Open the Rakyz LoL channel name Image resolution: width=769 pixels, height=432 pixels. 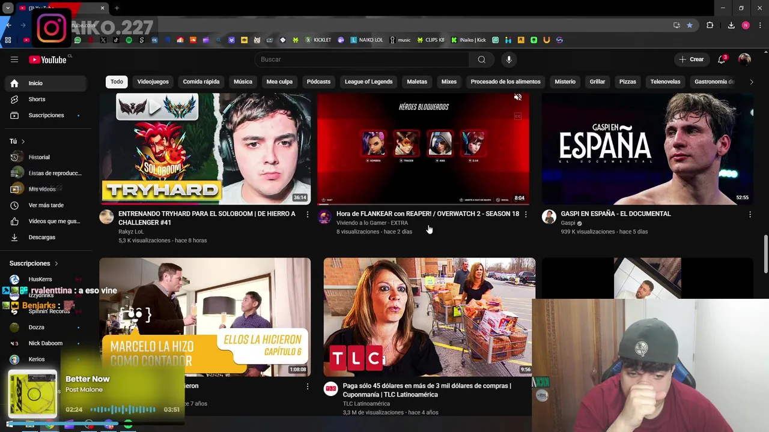coord(131,232)
